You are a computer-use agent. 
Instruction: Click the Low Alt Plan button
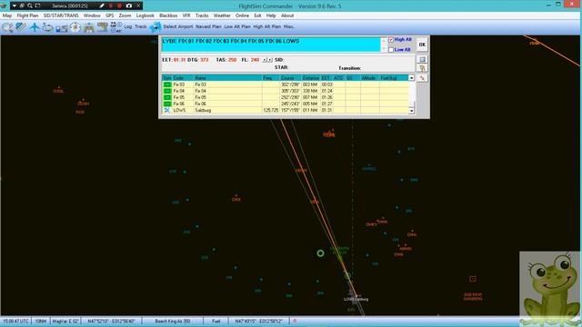pyautogui.click(x=237, y=26)
